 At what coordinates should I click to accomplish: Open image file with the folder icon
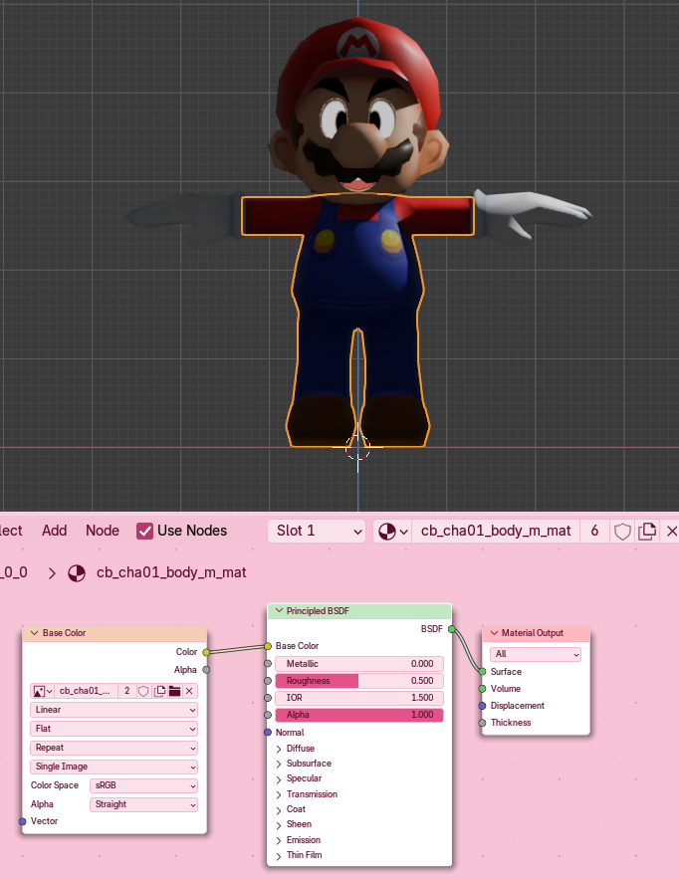click(174, 691)
